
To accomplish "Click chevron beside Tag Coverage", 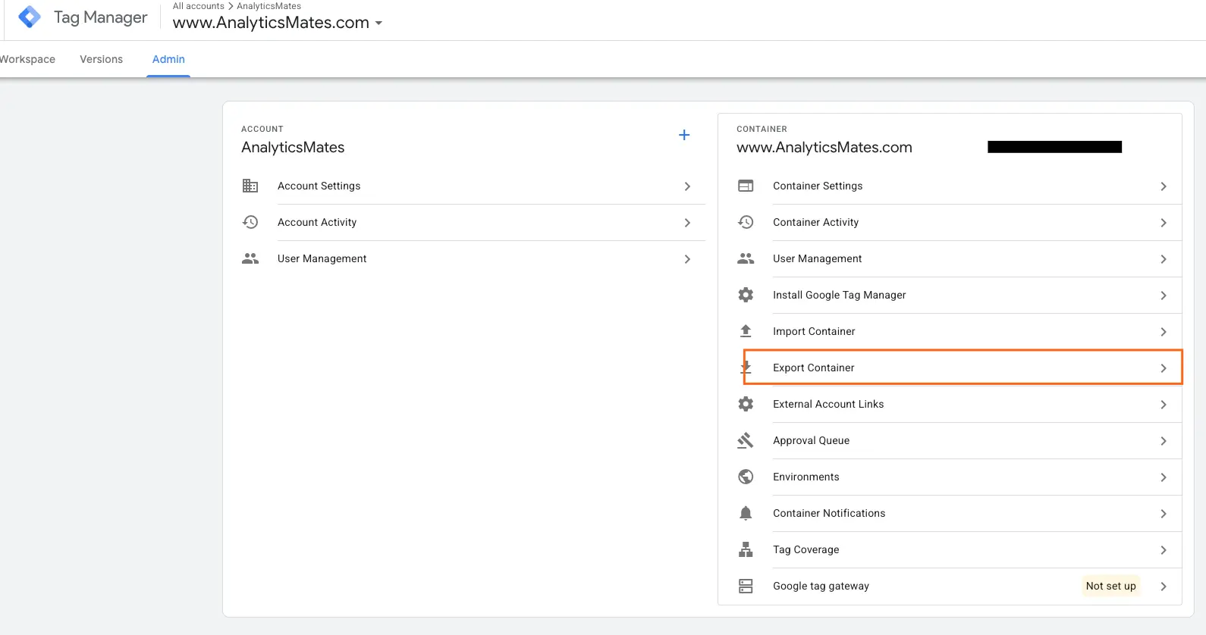I will tap(1164, 549).
